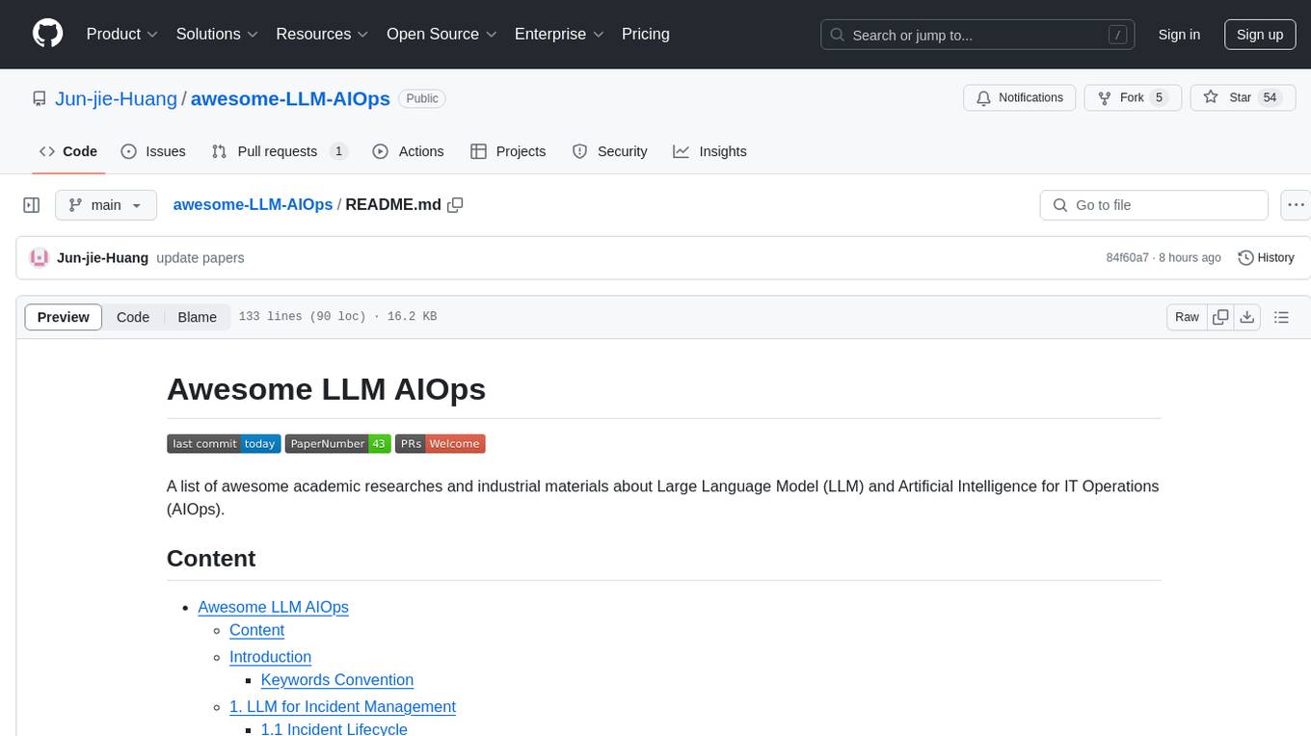
Task: Open the main branch selector
Action: pos(105,205)
